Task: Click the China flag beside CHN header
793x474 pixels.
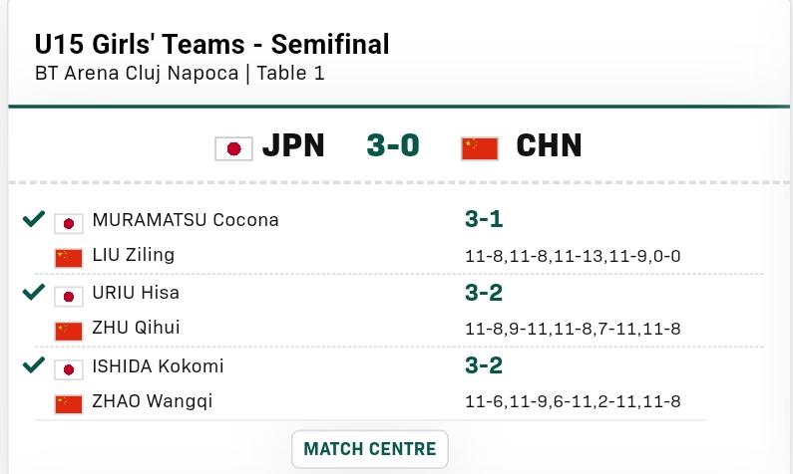Action: point(480,147)
